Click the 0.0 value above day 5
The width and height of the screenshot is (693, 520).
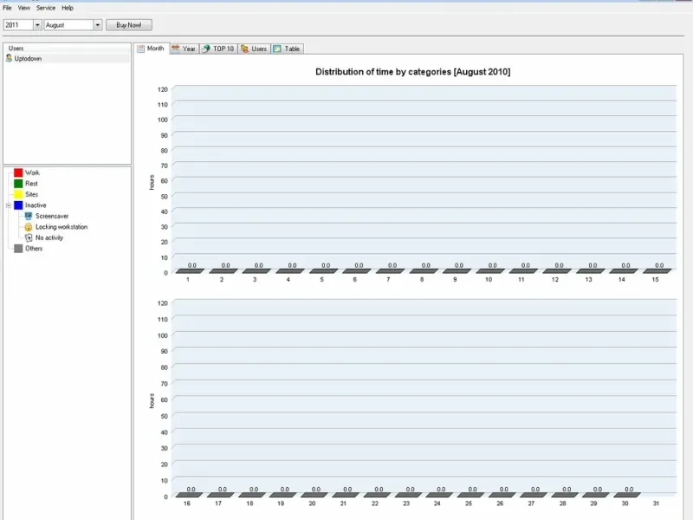pyautogui.click(x=326, y=265)
